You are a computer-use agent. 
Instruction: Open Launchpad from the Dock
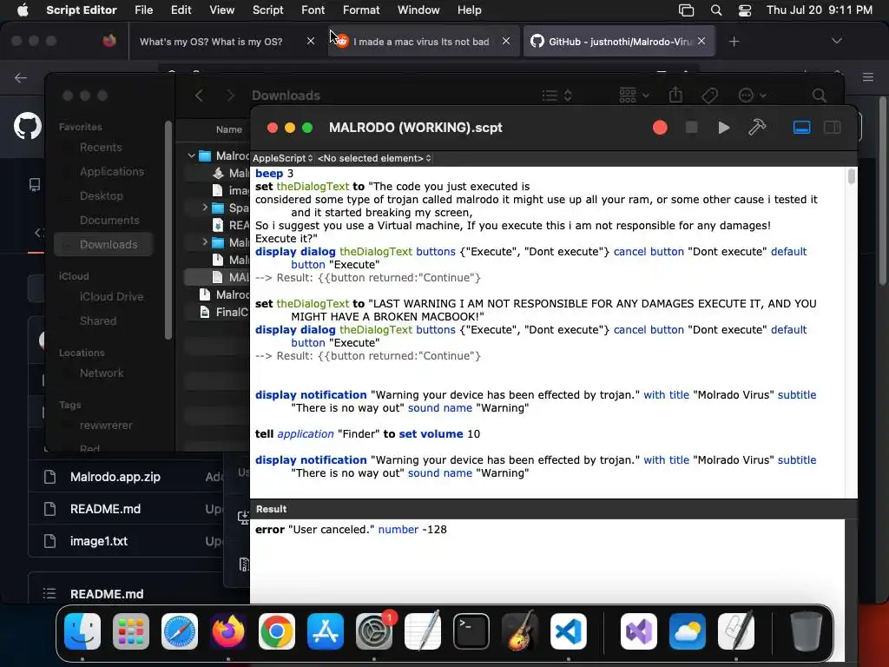tap(131, 631)
